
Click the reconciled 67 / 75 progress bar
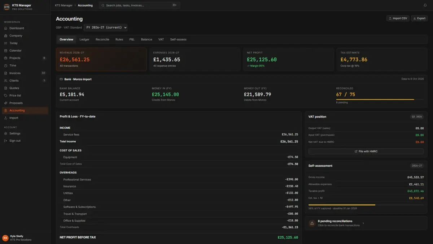[380, 99]
